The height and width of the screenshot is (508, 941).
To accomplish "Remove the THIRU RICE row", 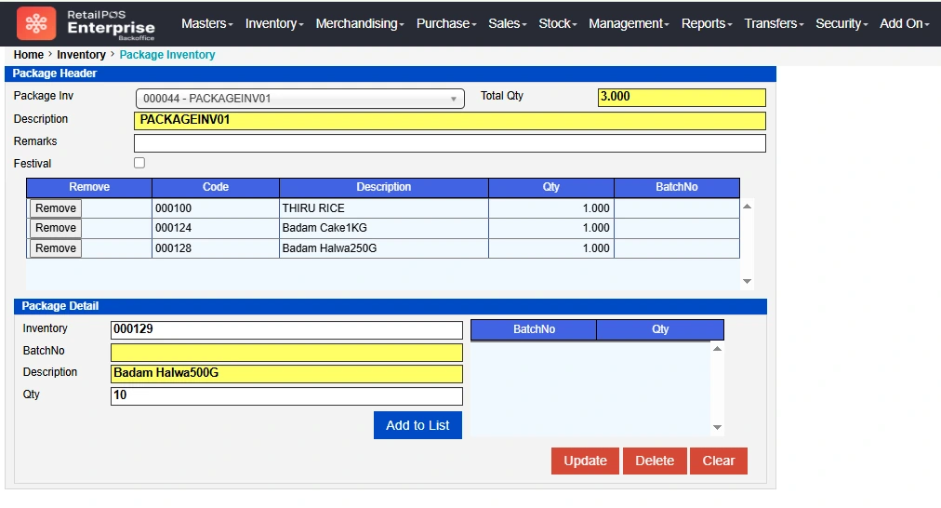I will tap(56, 208).
